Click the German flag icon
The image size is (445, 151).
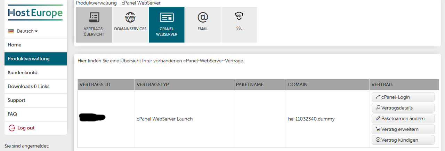pos(11,31)
